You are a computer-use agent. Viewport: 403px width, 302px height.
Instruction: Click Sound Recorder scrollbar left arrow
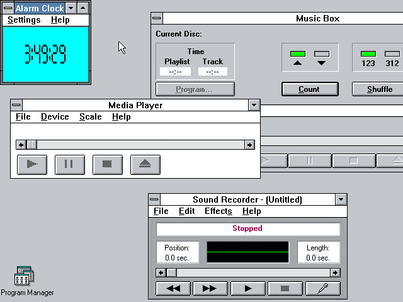click(161, 272)
